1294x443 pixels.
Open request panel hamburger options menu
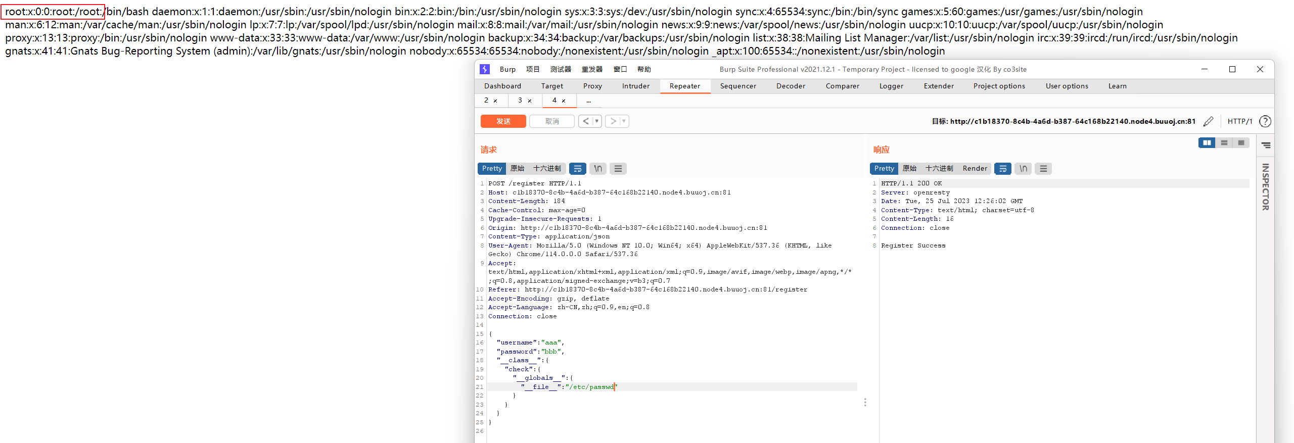(618, 169)
